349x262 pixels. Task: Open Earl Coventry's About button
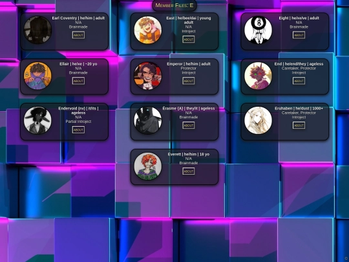(78, 35)
